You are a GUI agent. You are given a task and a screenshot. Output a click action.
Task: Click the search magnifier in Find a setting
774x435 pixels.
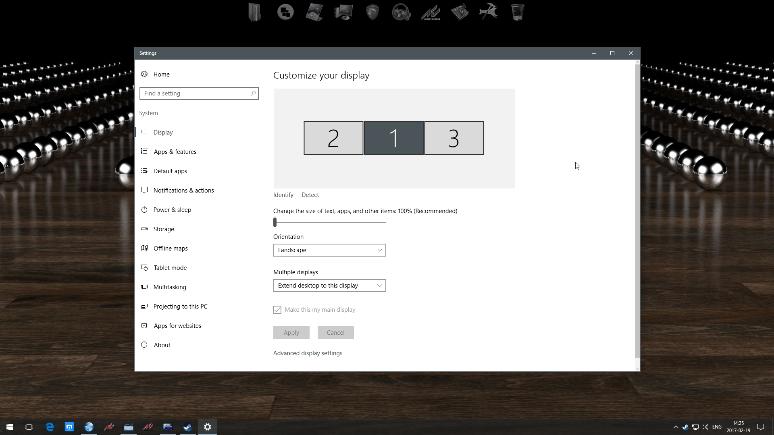click(253, 93)
